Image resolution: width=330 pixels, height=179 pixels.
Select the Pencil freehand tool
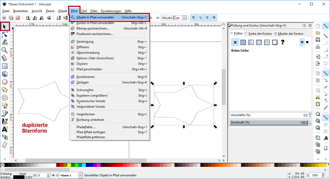click(4, 106)
